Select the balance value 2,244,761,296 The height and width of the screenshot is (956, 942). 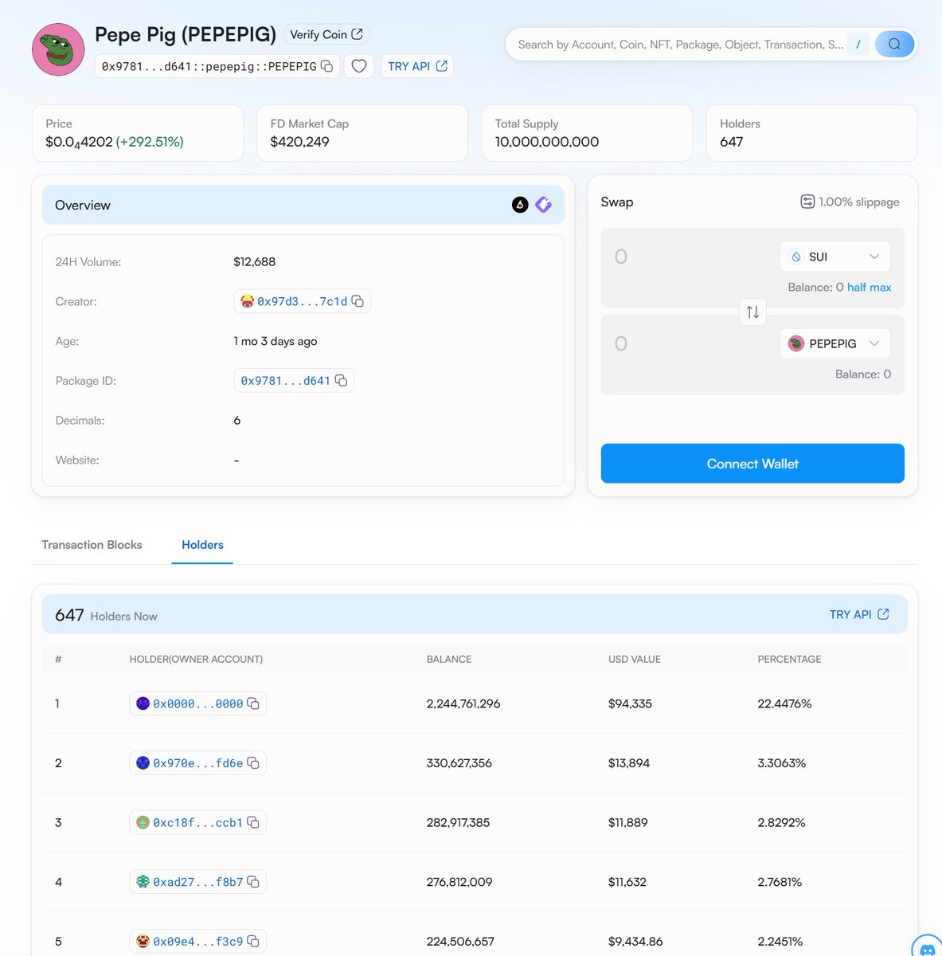point(463,703)
